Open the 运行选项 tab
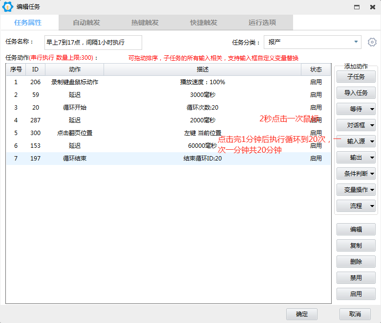 [x=262, y=23]
